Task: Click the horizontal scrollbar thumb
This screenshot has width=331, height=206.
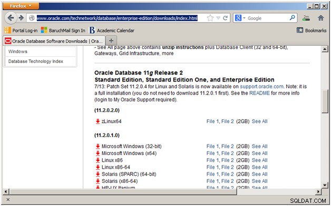Action: [x=123, y=192]
